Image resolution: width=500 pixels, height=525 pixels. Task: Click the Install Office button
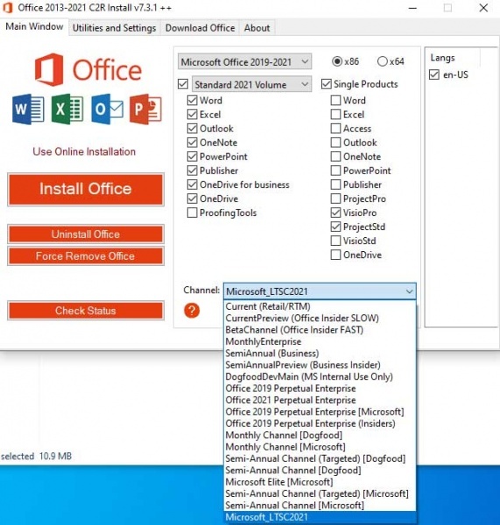[x=86, y=189]
